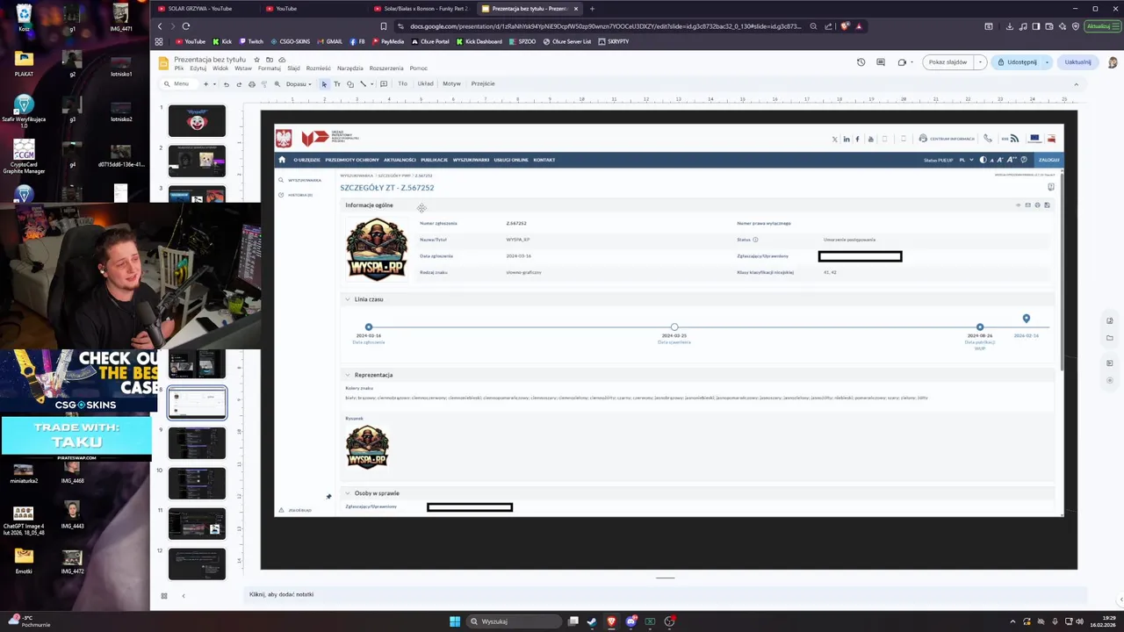Open Discord from the taskbar

(630, 621)
